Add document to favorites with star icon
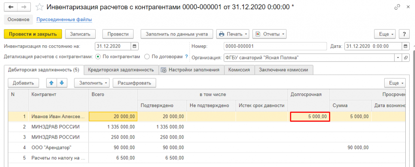 tap(39, 7)
